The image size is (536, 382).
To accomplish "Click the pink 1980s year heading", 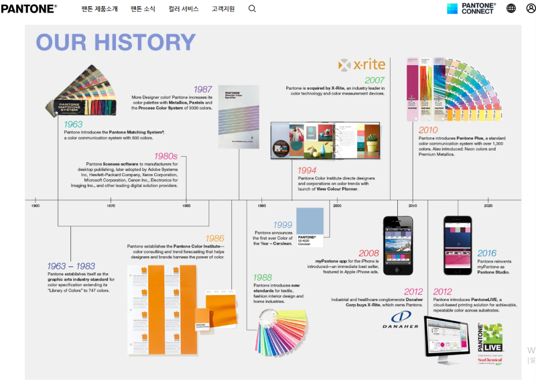I will (166, 156).
